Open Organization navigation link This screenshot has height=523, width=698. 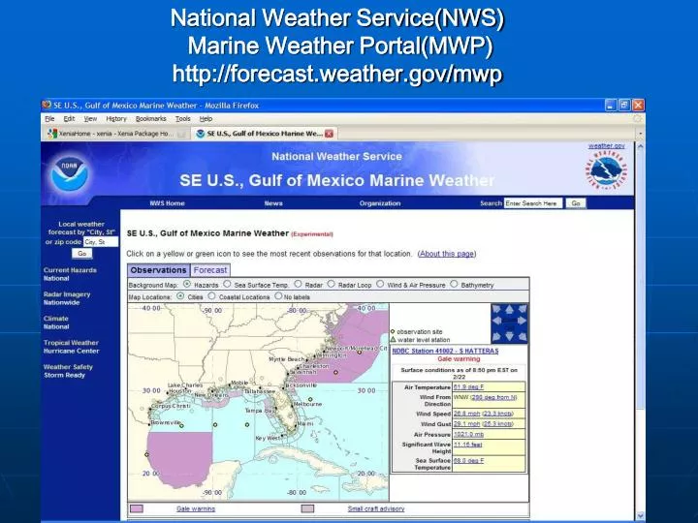coord(380,203)
